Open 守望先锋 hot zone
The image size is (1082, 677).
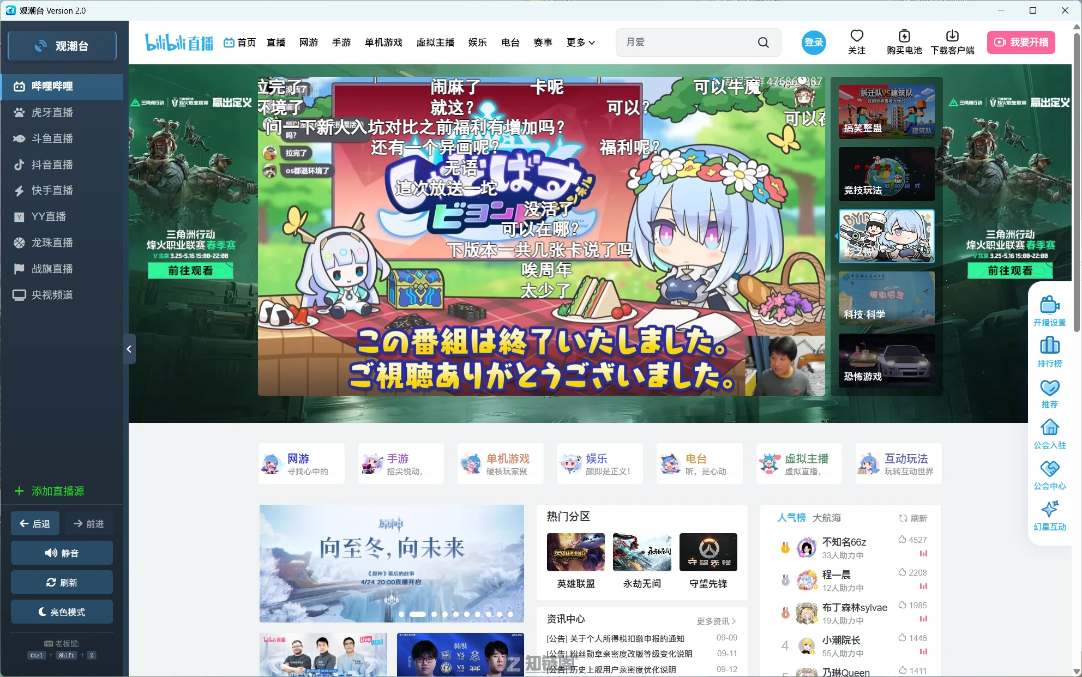[708, 561]
